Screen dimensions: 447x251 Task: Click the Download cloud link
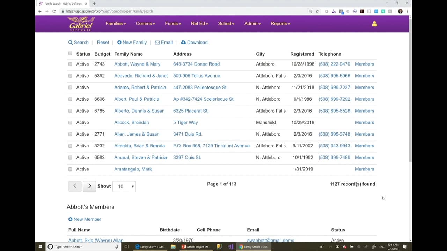pos(194,42)
